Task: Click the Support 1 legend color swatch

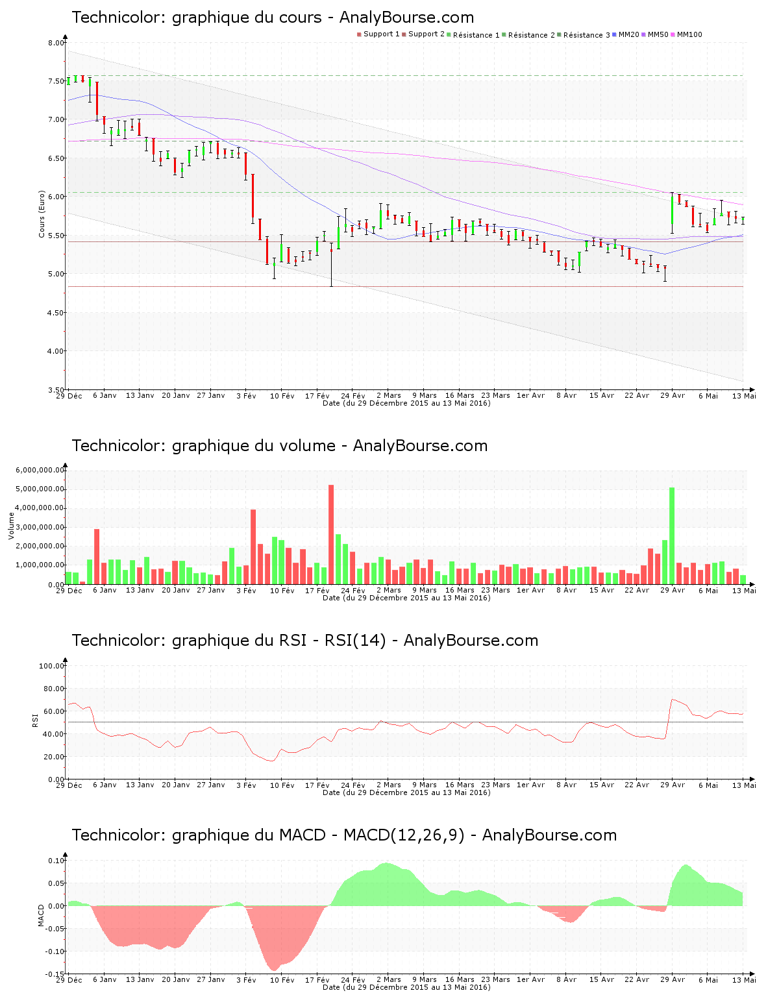Action: tap(359, 34)
